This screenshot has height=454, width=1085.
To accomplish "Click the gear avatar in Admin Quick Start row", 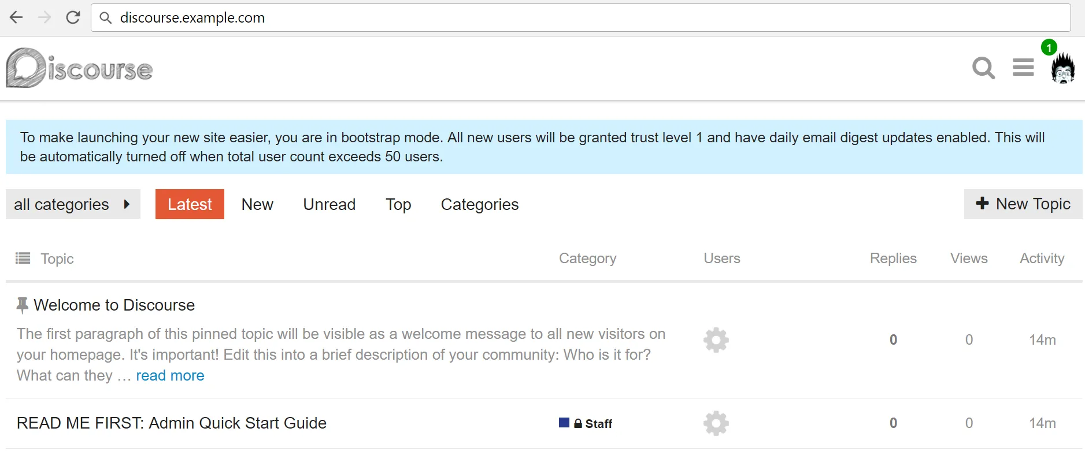I will [716, 423].
